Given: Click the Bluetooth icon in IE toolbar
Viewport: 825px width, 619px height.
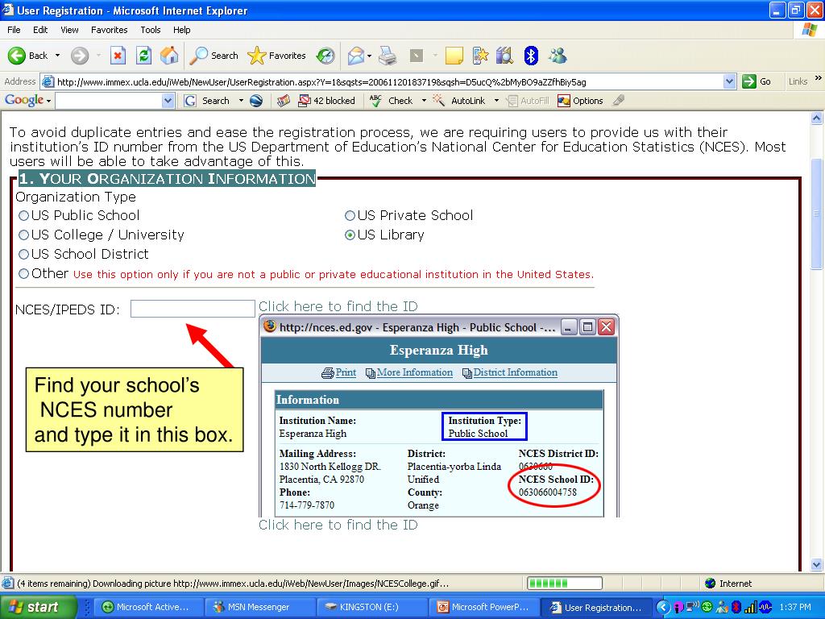Looking at the screenshot, I should (x=531, y=56).
